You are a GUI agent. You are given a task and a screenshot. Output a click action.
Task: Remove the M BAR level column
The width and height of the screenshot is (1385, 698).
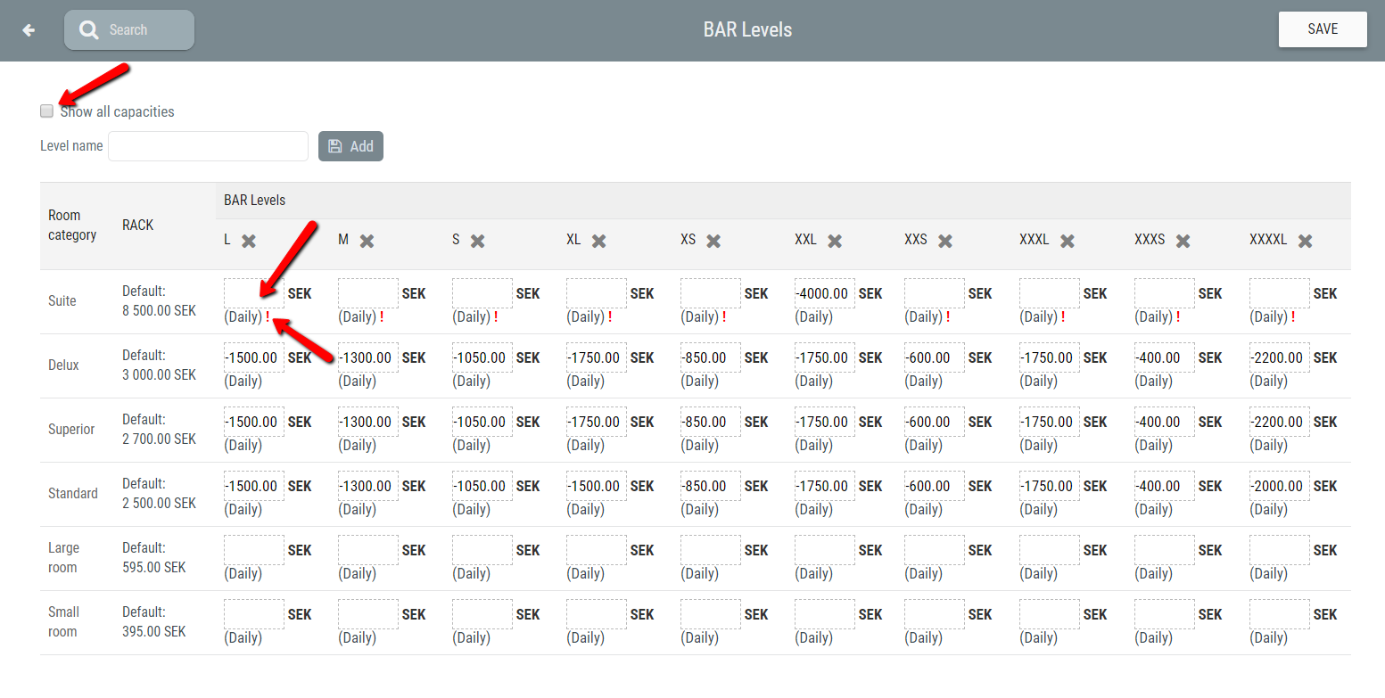coord(367,240)
